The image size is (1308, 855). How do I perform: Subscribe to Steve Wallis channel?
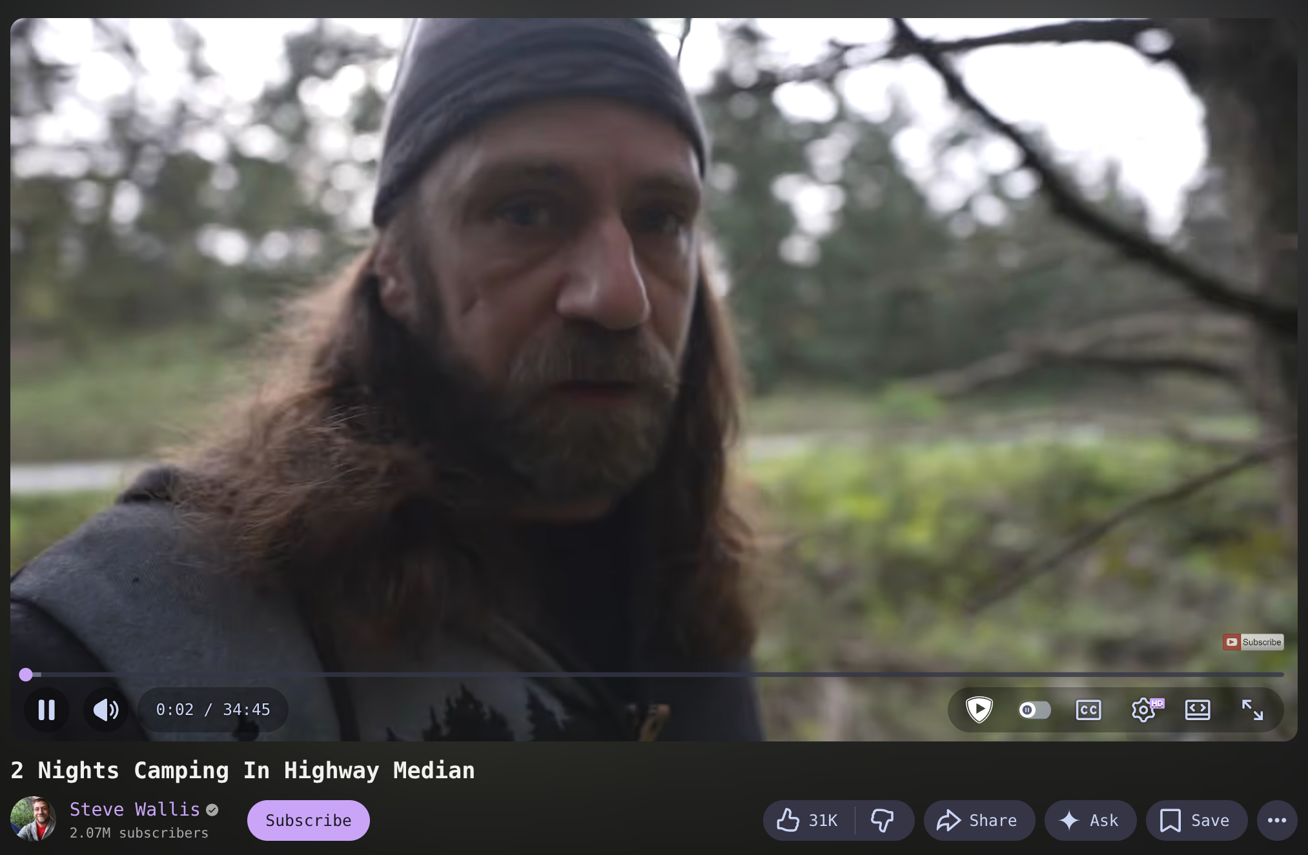tap(308, 820)
